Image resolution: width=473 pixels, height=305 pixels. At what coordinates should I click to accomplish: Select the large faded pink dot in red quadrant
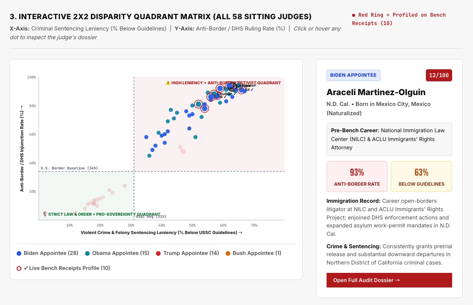183,151
